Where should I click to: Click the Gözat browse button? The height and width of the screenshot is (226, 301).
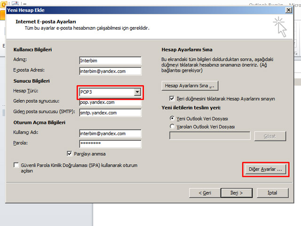point(270,136)
